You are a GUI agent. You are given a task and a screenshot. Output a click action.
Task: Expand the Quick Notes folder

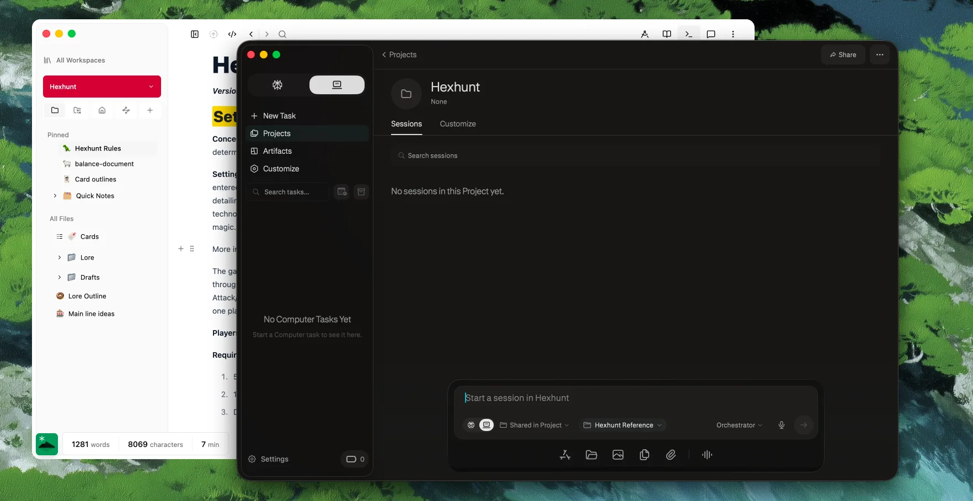55,196
